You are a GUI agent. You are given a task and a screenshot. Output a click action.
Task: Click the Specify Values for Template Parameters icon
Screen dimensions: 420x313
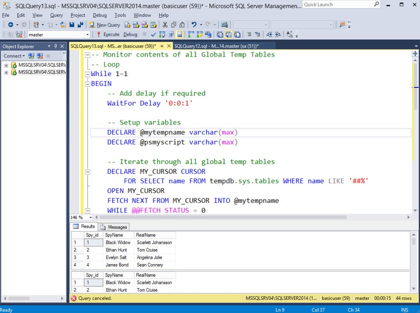tap(289, 34)
